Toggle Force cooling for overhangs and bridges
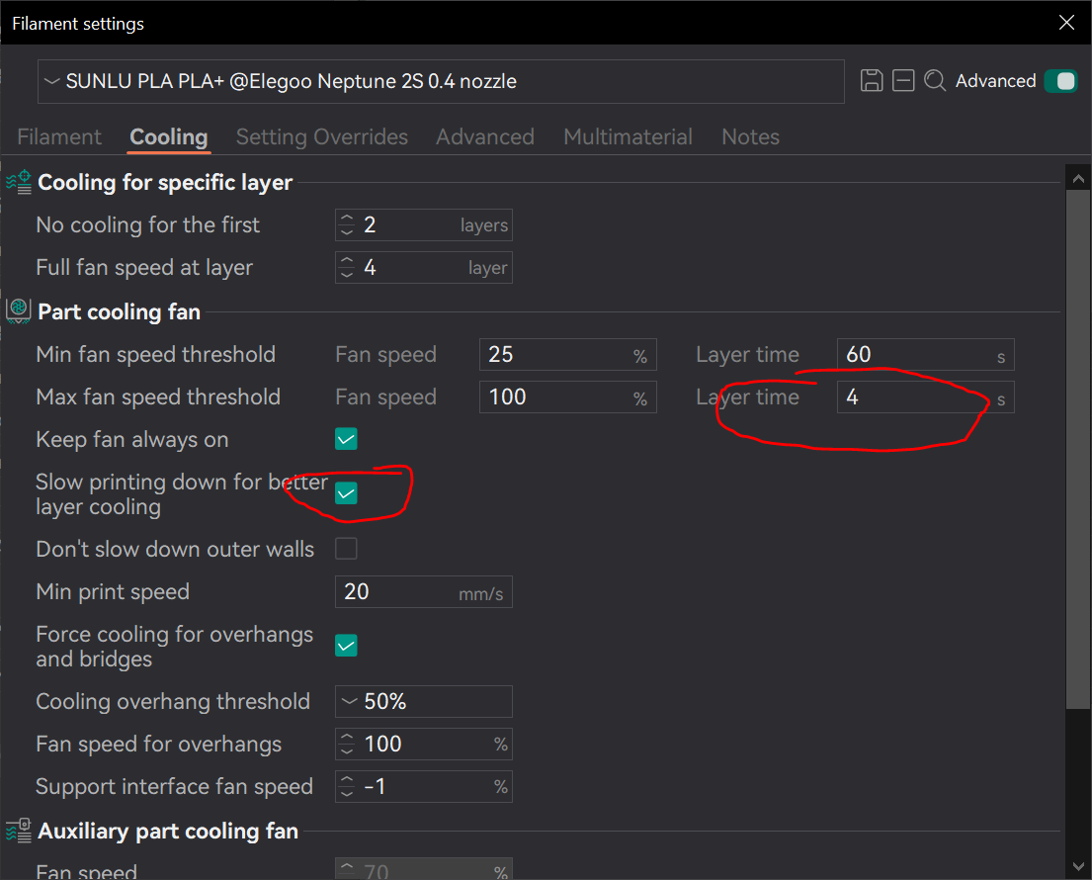1092x880 pixels. 346,646
